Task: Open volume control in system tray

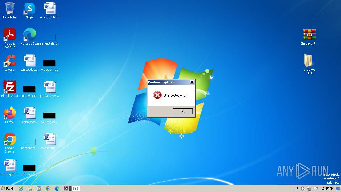Action: [x=303, y=189]
